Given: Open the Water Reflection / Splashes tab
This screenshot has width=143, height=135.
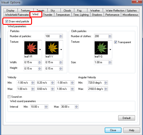Looking at the screenshot, I should [x=121, y=10].
